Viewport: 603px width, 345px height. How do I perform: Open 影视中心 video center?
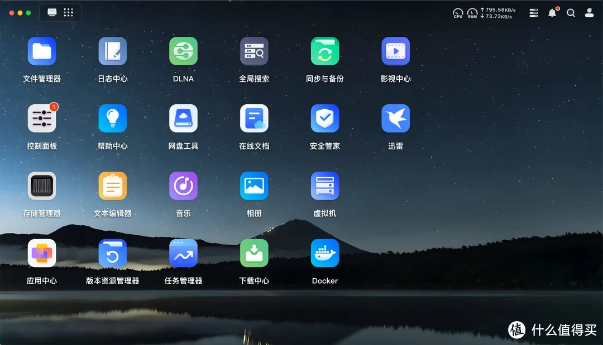395,51
